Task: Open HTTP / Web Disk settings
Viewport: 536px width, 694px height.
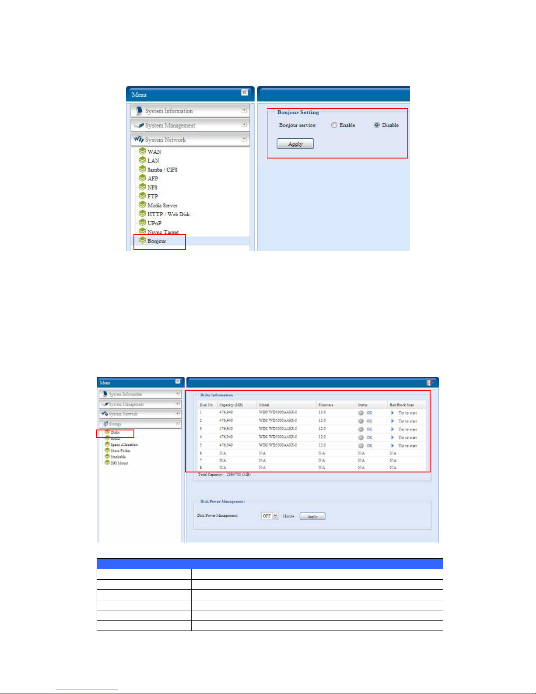Action: pos(168,214)
